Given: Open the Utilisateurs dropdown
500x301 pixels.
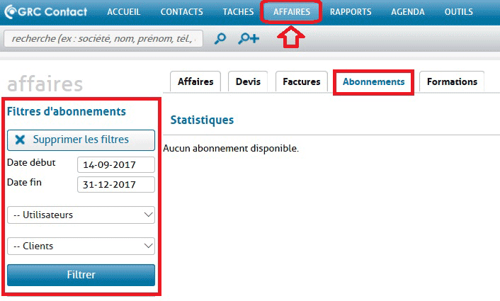Looking at the screenshot, I should tap(81, 214).
